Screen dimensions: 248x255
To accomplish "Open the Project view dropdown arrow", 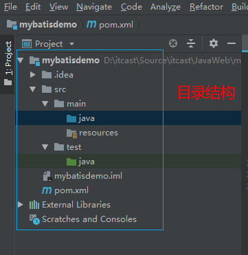I will point(71,43).
